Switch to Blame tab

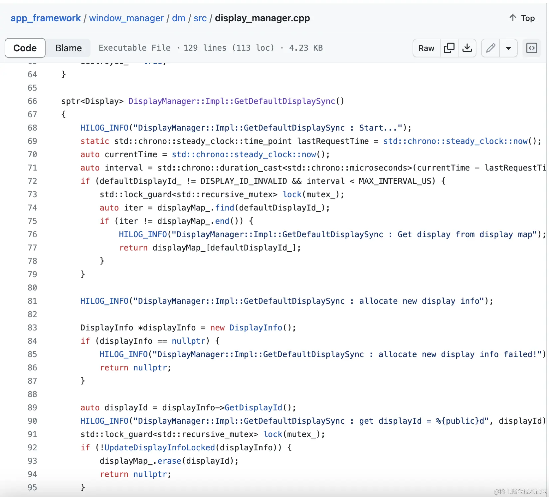69,48
